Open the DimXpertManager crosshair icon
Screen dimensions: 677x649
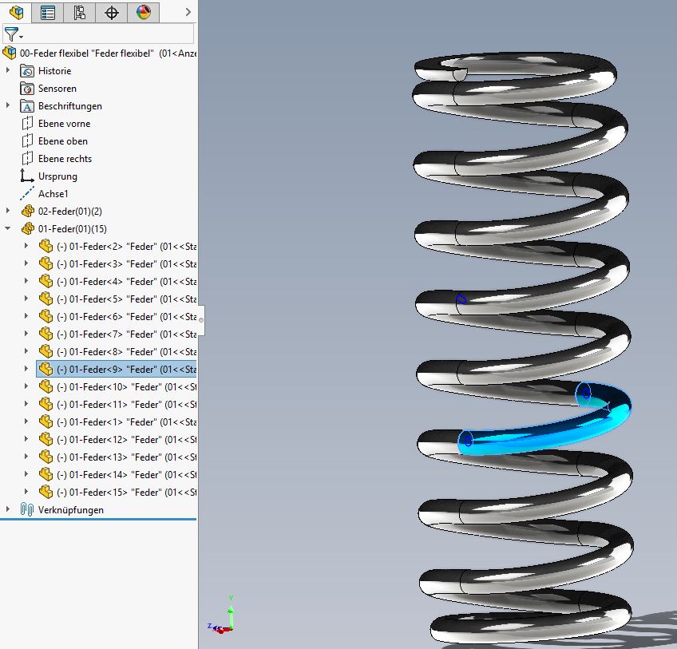click(112, 12)
